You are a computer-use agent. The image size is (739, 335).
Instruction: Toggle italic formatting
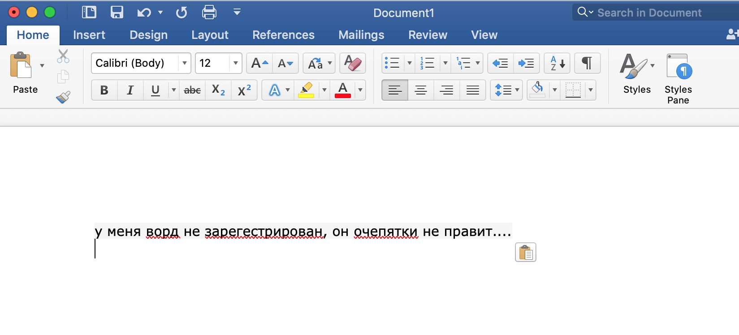(x=130, y=90)
